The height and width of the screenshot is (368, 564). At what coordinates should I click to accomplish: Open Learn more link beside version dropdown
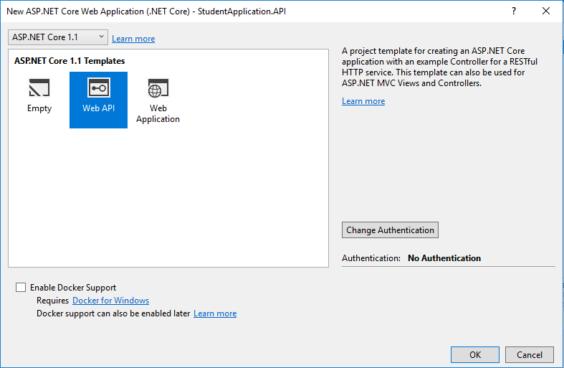(133, 39)
